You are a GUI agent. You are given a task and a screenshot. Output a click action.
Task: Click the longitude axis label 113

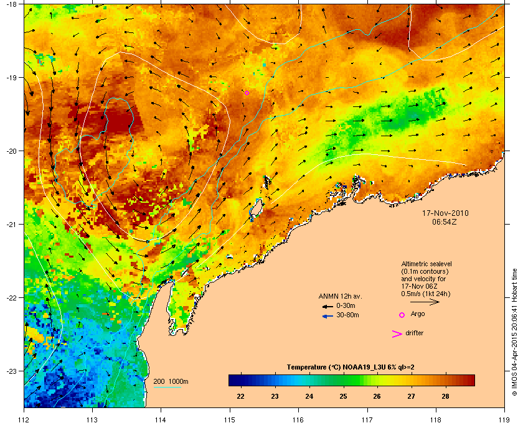click(92, 419)
